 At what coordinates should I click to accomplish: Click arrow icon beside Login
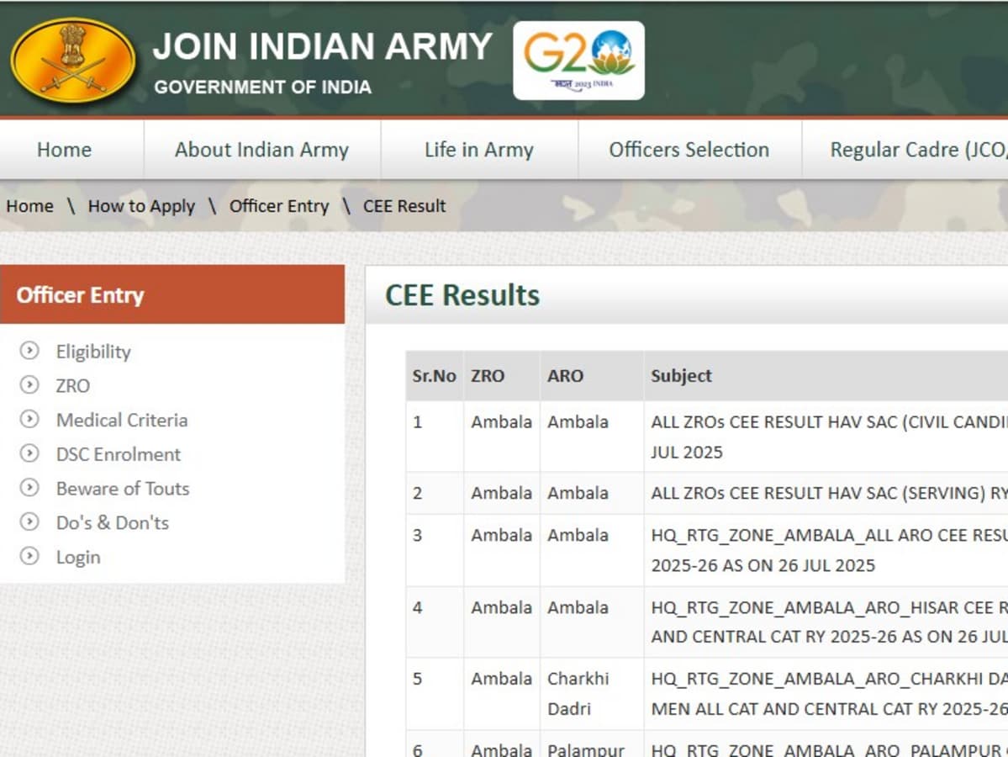29,556
